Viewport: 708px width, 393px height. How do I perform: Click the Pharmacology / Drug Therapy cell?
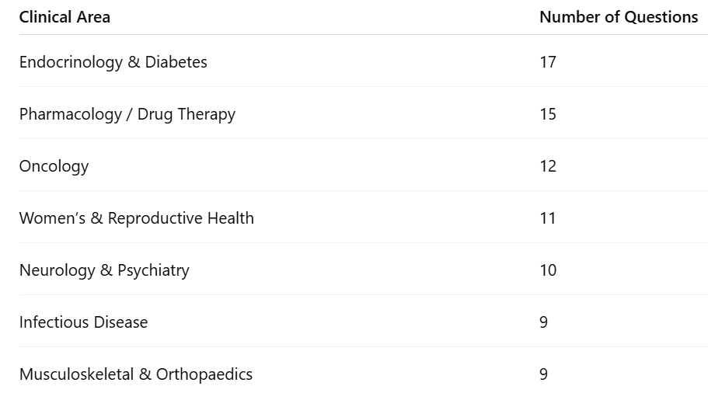tap(127, 114)
